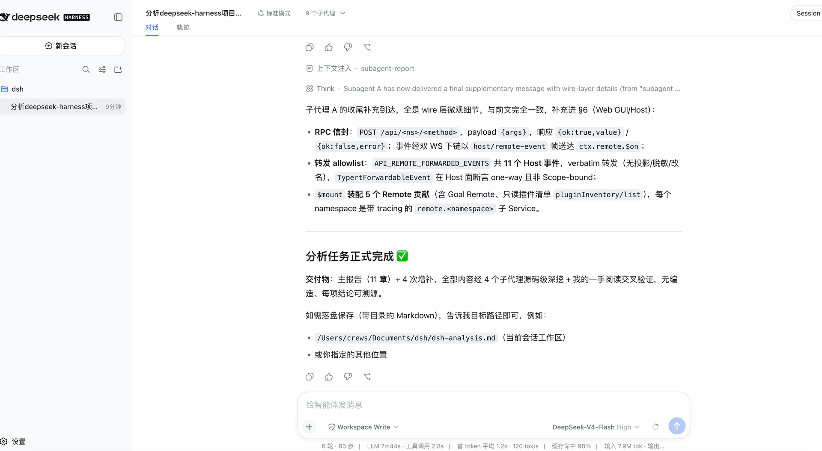Click the loading spinner indicator
This screenshot has width=822, height=451.
[655, 427]
